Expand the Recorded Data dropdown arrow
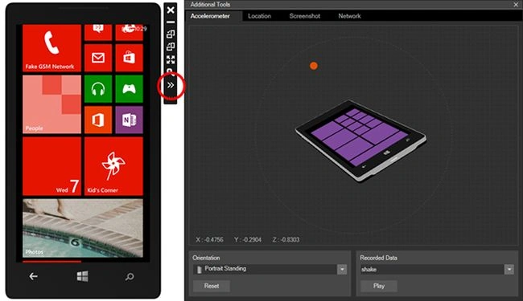The height and width of the screenshot is (301, 523). (509, 270)
